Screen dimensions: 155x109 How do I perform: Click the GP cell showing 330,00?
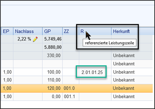pyautogui.click(x=54, y=55)
